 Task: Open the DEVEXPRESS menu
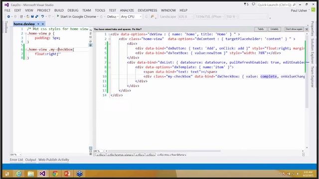148,10
